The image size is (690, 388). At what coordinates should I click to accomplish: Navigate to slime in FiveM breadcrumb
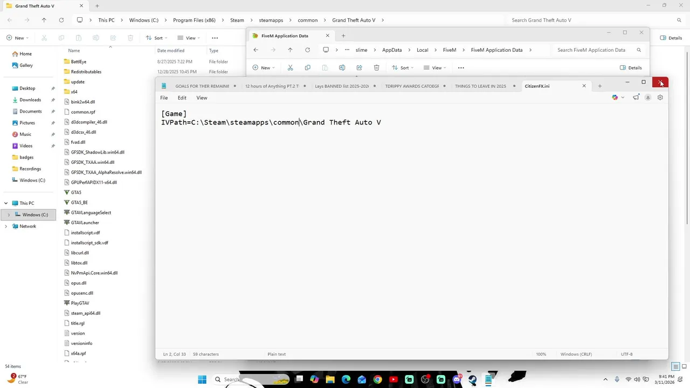(361, 50)
